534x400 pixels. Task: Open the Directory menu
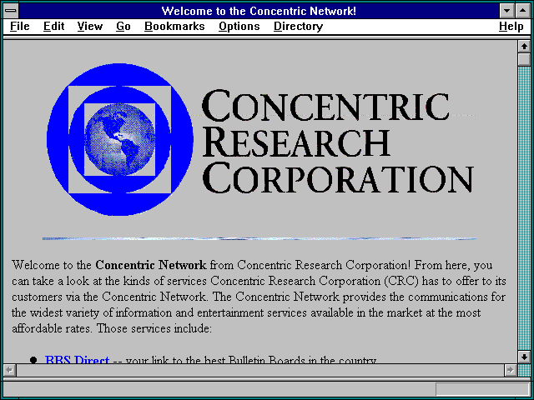click(299, 27)
